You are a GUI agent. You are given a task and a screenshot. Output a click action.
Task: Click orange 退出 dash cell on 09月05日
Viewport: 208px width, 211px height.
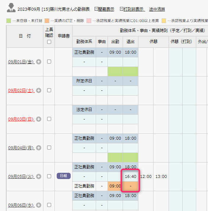(130, 186)
